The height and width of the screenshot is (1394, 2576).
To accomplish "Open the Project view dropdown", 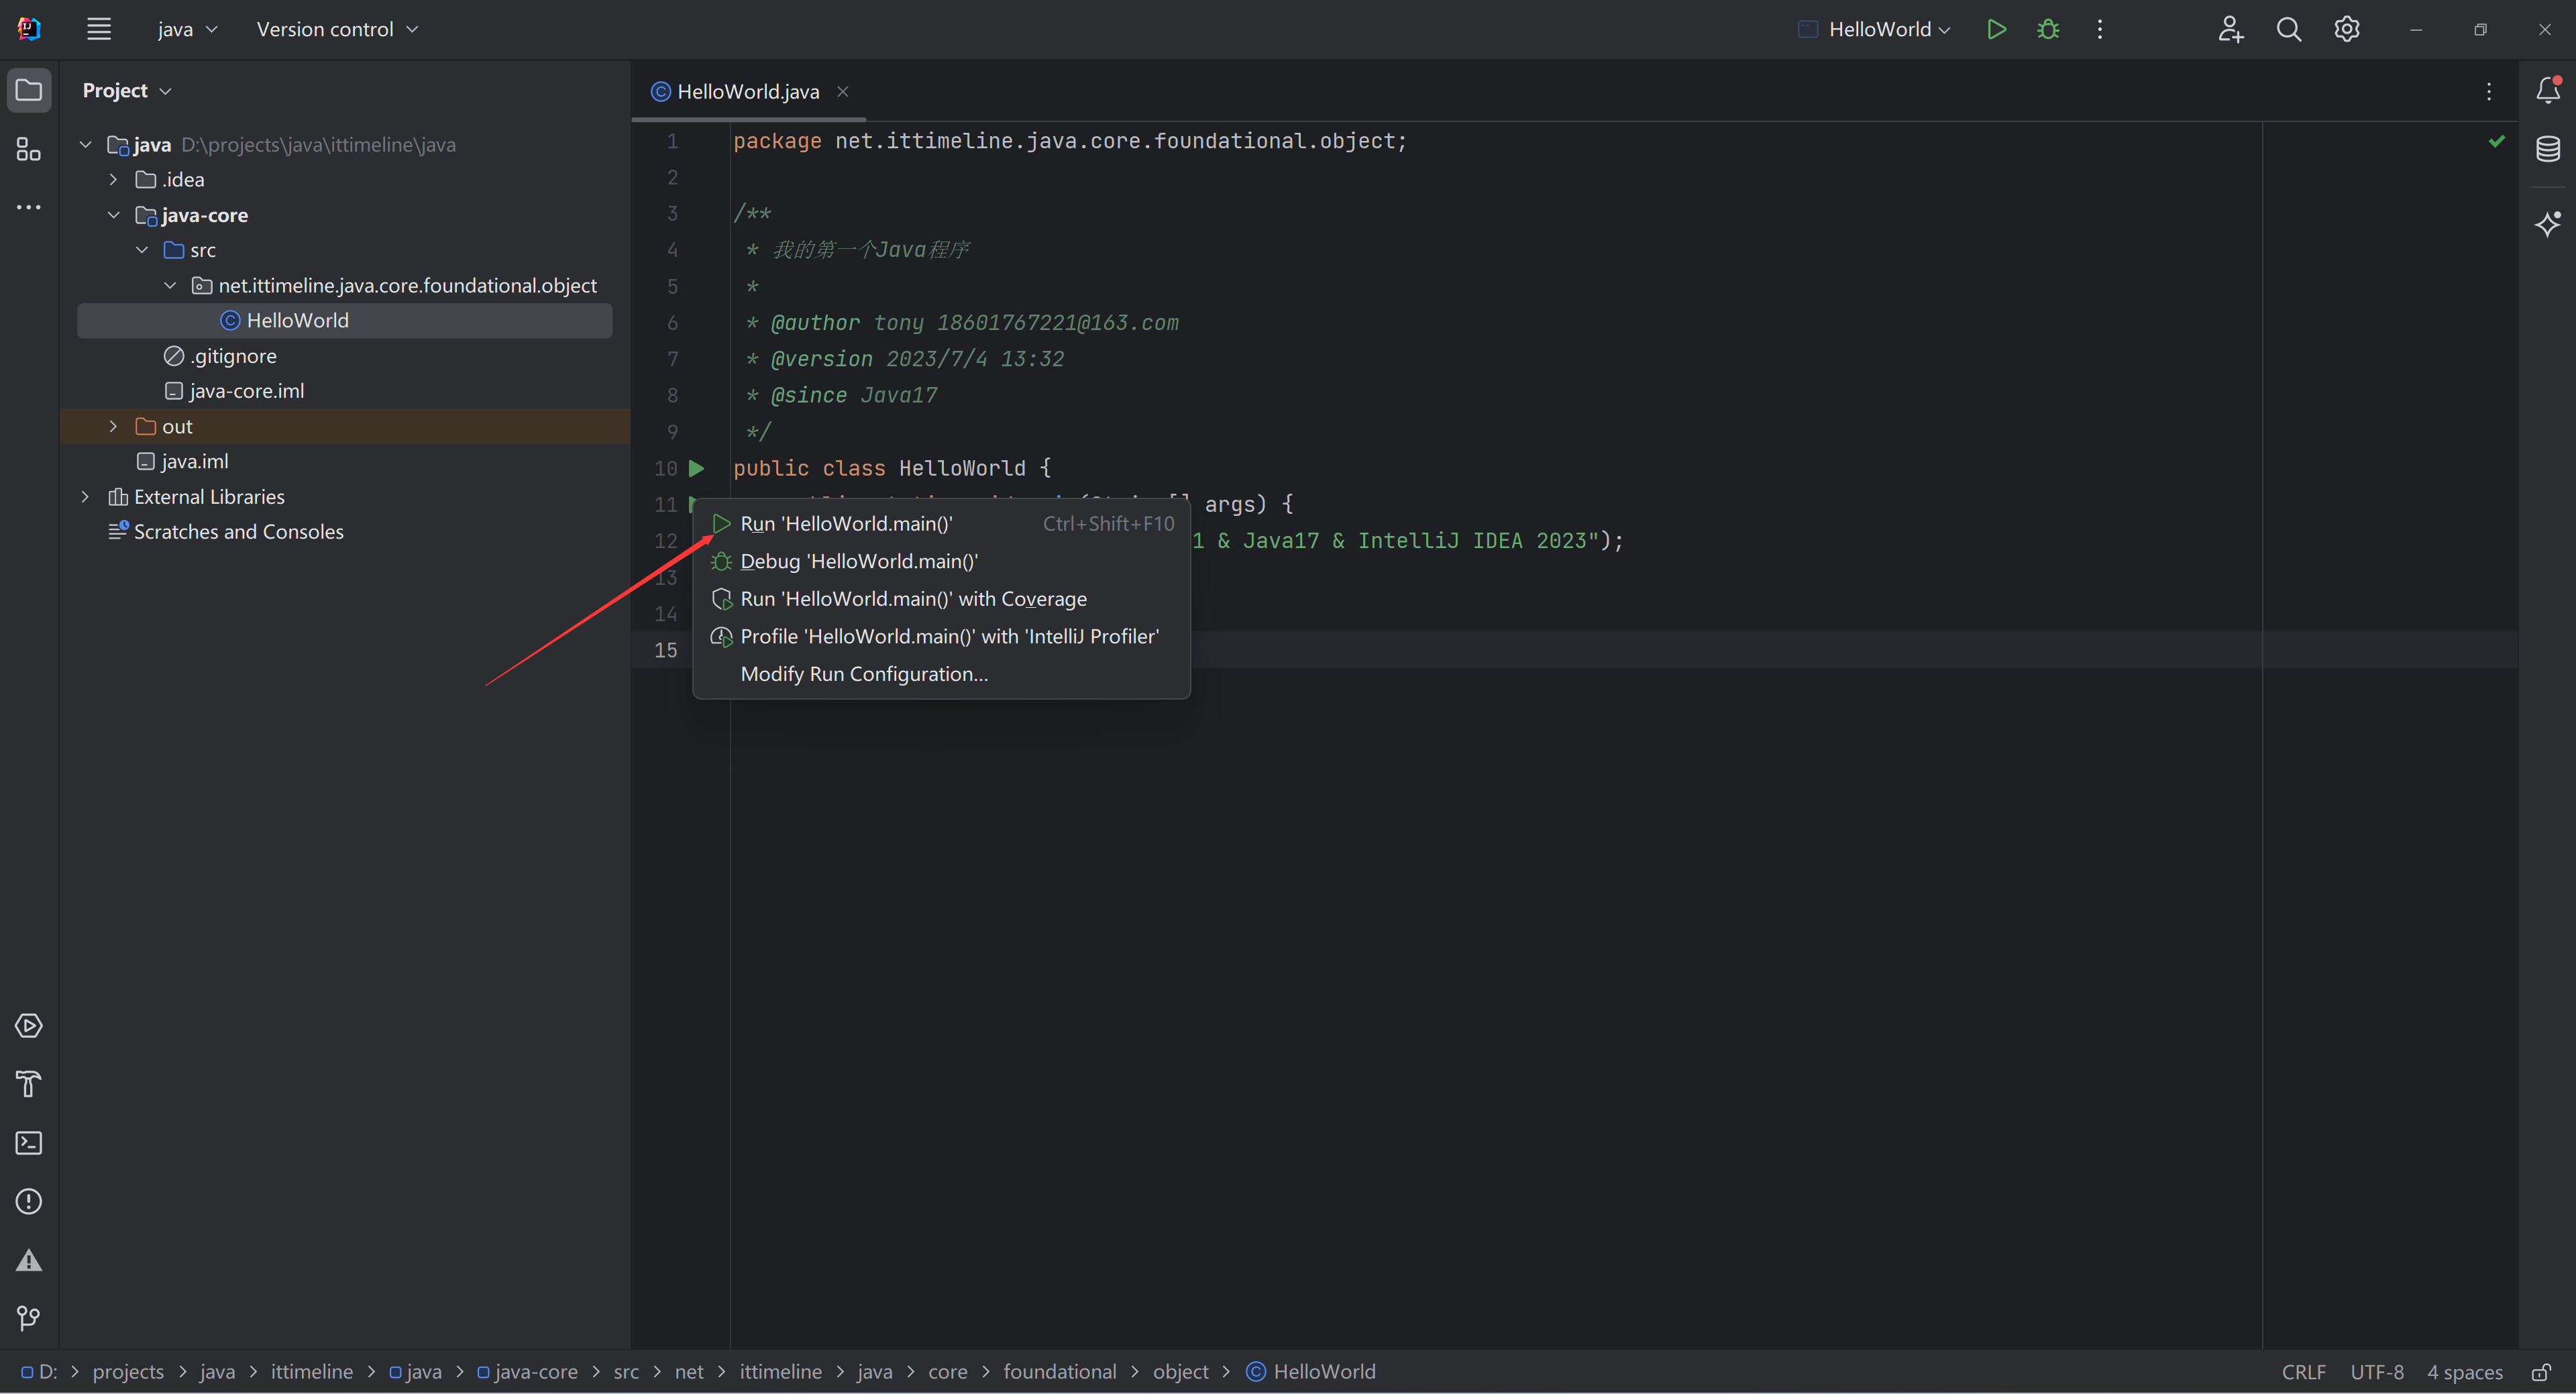I will pyautogui.click(x=127, y=90).
